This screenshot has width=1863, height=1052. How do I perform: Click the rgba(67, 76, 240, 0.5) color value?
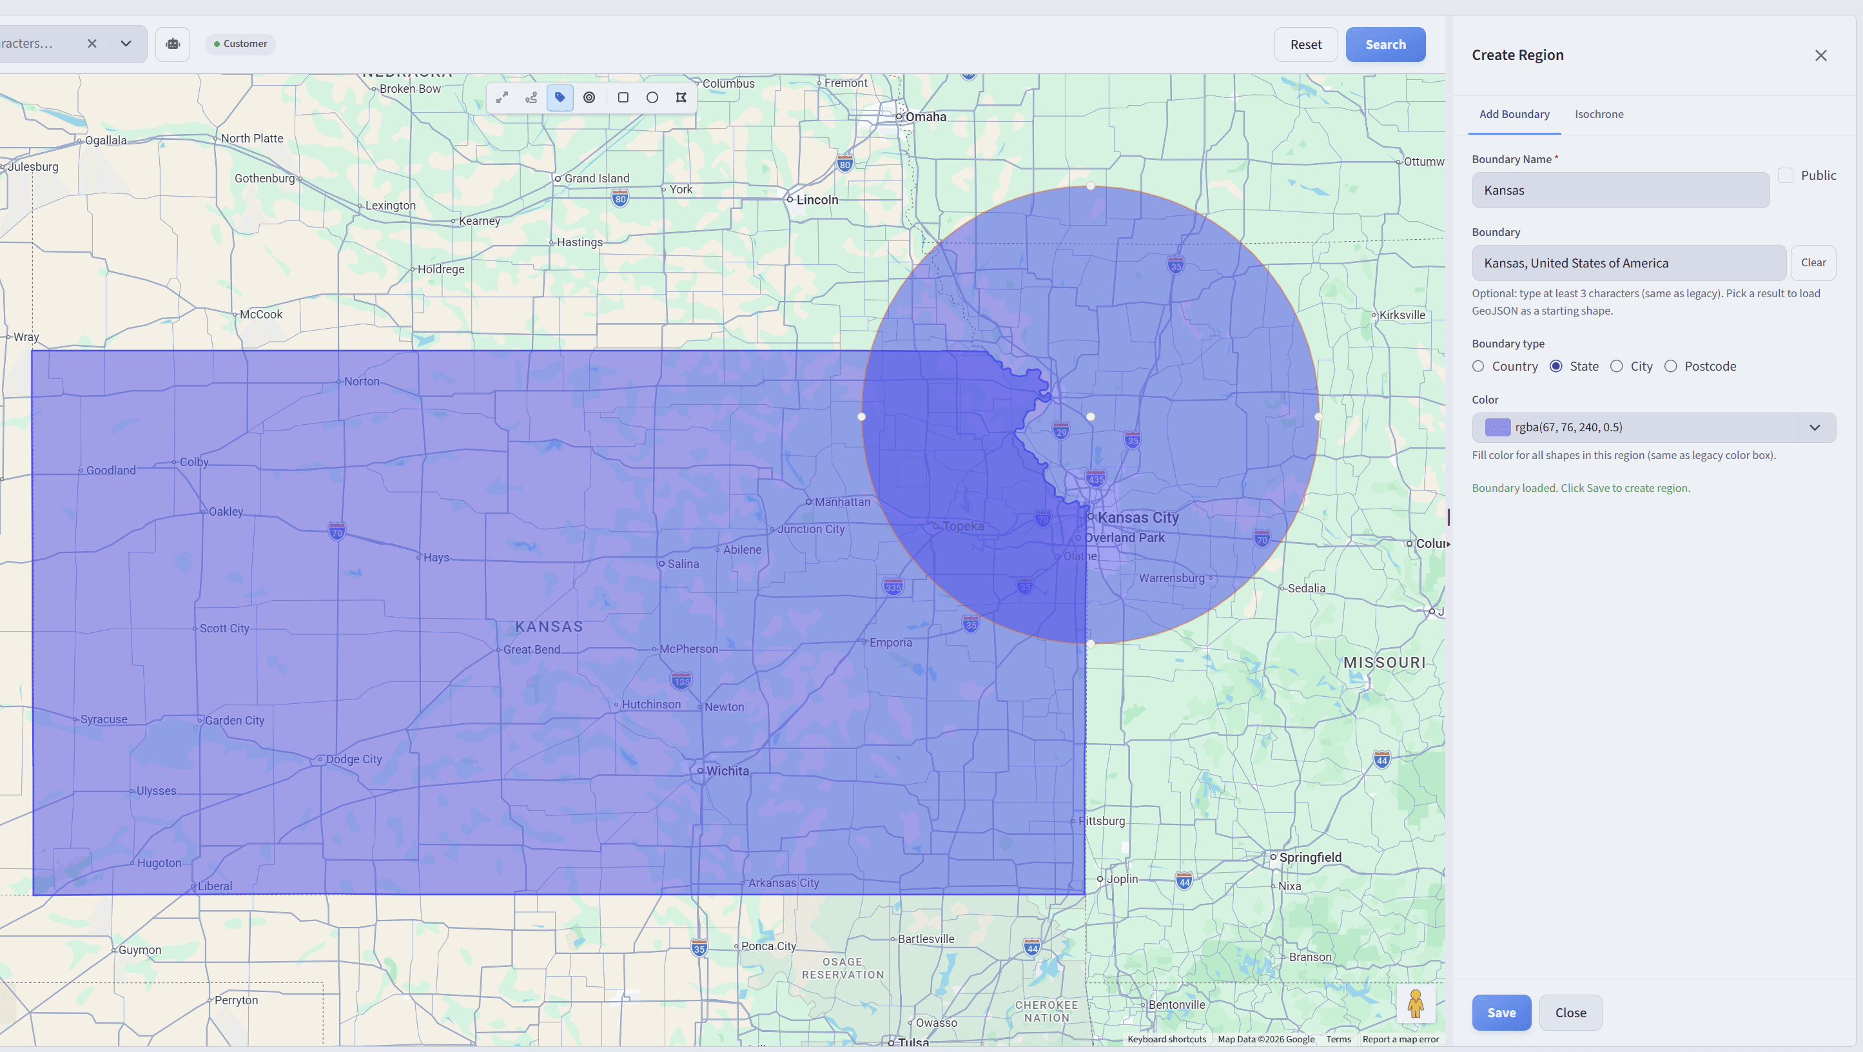click(x=1568, y=427)
